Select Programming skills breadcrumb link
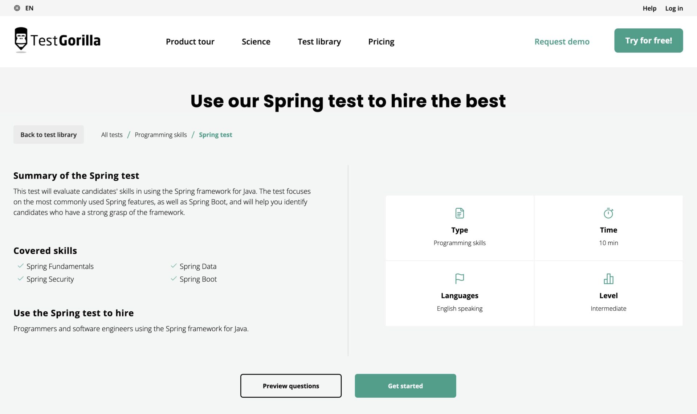Screen dimensions: 697x414 [160, 135]
